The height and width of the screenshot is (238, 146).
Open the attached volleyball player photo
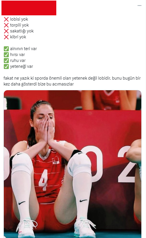pyautogui.click(x=72, y=164)
